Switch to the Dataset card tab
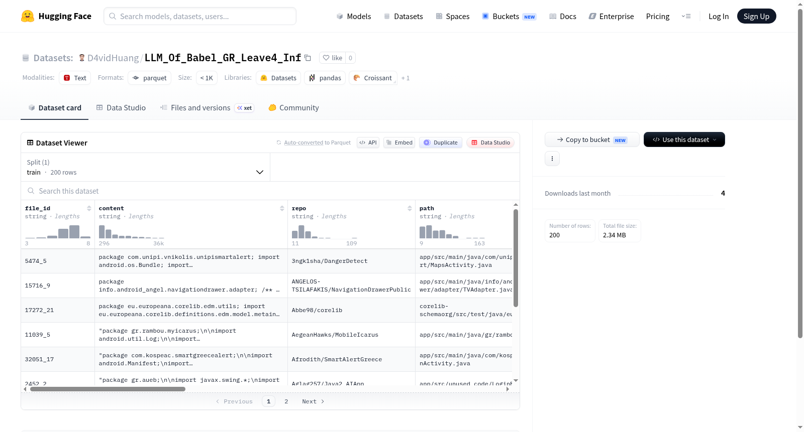 tap(54, 107)
